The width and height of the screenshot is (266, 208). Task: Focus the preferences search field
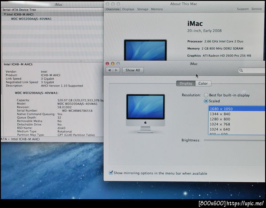(x=252, y=70)
